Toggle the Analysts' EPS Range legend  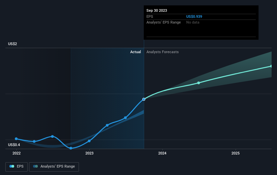[54, 167]
